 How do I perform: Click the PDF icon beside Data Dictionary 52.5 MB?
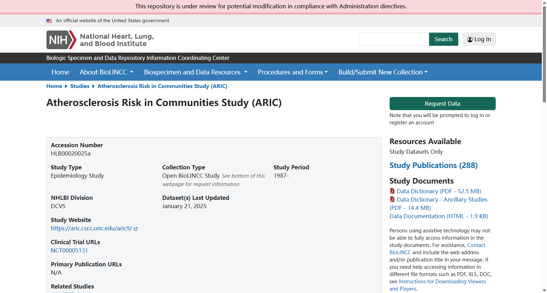[x=392, y=191]
